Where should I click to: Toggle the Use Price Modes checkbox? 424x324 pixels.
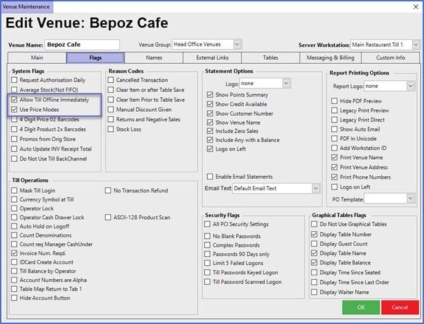15,109
